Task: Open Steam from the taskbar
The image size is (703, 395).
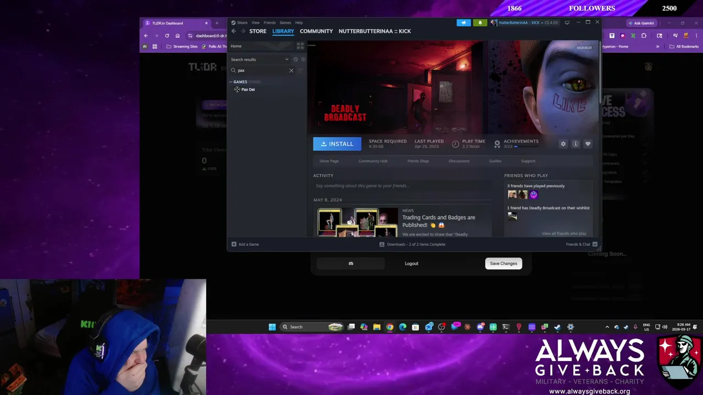Action: [557, 327]
